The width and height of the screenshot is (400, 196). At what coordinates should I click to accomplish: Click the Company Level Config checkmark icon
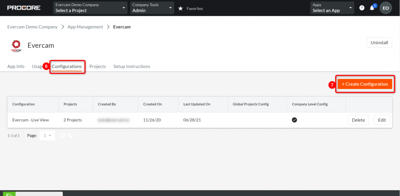(x=295, y=120)
